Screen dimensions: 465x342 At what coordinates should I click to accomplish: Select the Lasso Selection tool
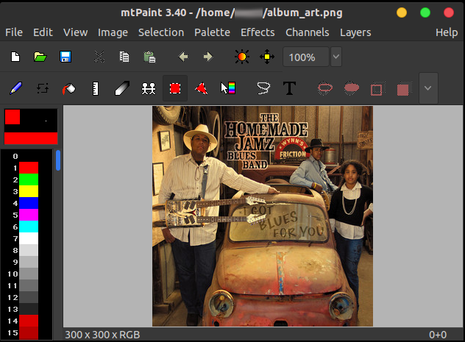tap(263, 88)
